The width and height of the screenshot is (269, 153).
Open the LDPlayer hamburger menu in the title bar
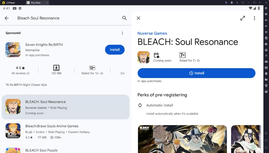(x=237, y=3)
